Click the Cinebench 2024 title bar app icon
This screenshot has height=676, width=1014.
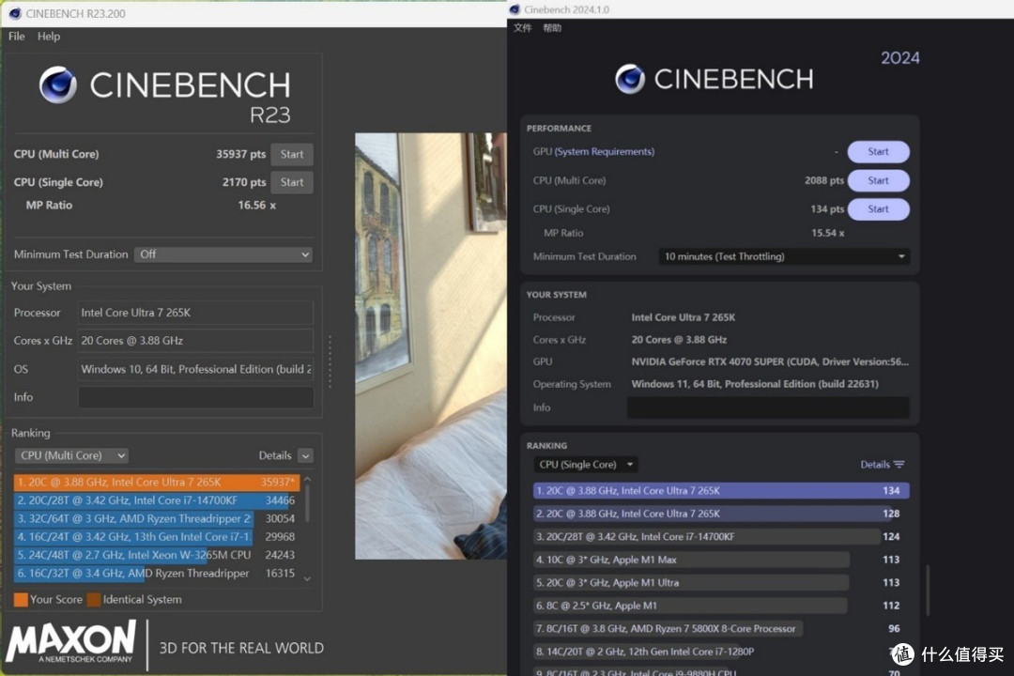click(515, 9)
